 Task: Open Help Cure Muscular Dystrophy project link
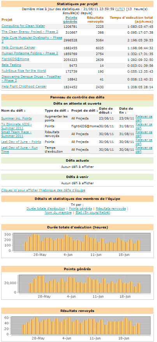(x=32, y=39)
